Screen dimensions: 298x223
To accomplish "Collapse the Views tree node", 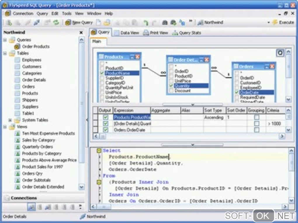I will (5, 127).
